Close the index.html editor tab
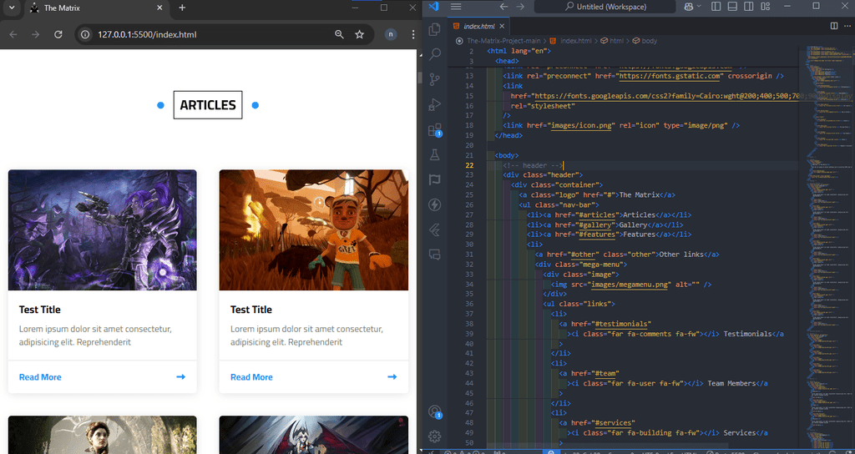 (502, 26)
